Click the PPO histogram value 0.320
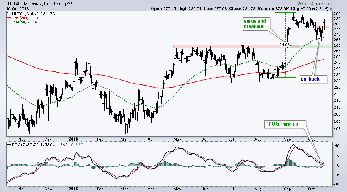The height and width of the screenshot is (192, 347). pos(77,145)
